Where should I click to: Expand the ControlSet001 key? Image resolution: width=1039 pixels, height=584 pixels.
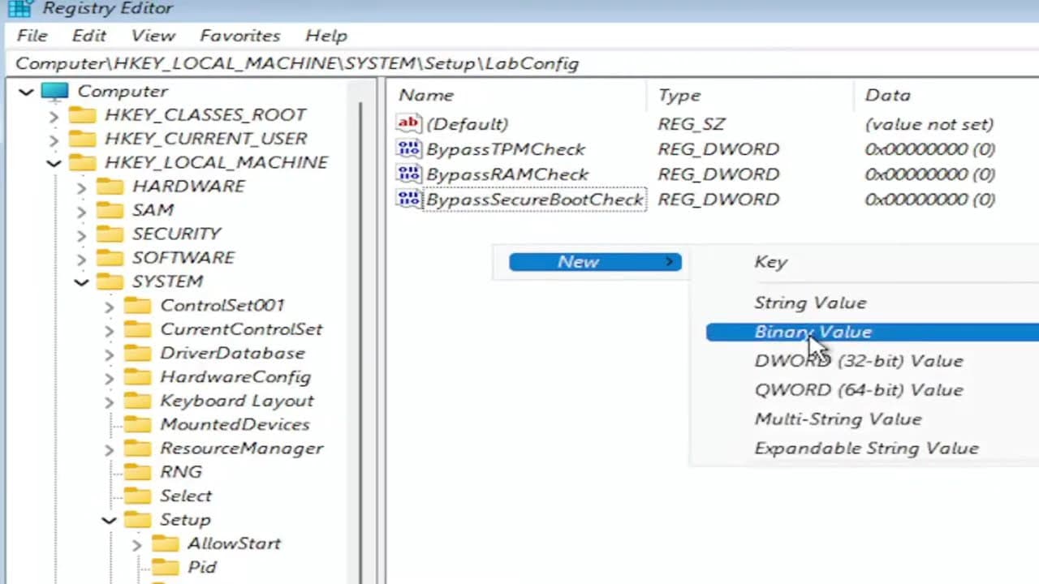(x=110, y=307)
